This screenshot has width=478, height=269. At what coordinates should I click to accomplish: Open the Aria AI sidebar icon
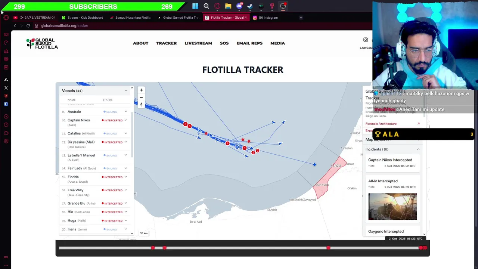(6, 80)
